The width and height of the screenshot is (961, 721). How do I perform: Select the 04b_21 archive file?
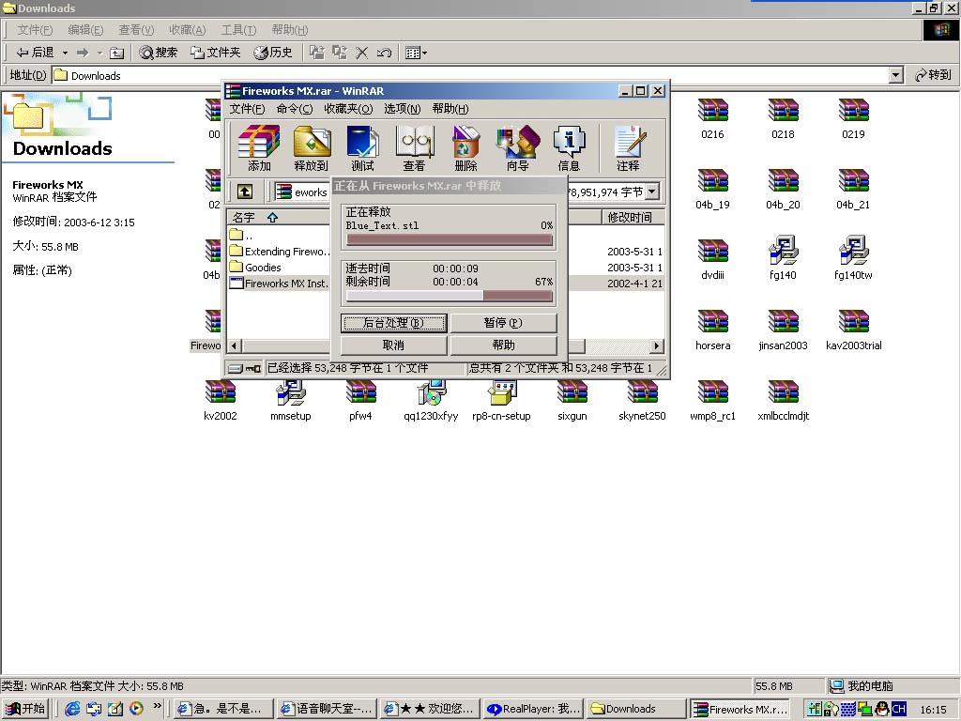[854, 190]
